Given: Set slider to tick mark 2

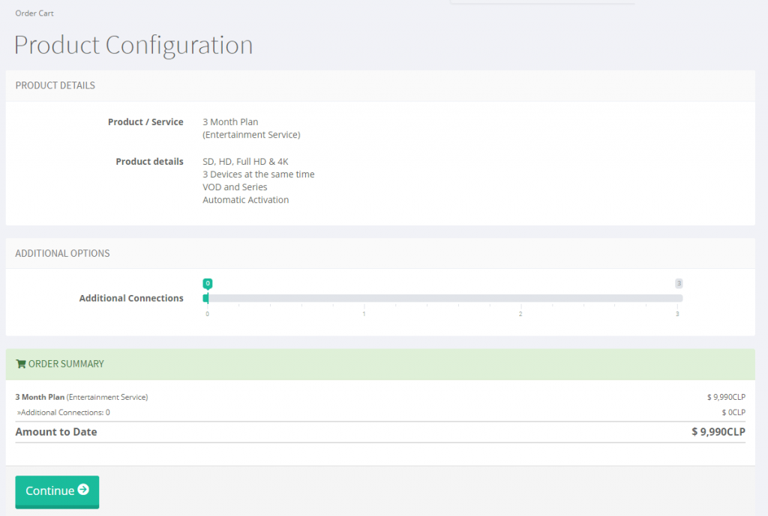Looking at the screenshot, I should click(x=520, y=298).
